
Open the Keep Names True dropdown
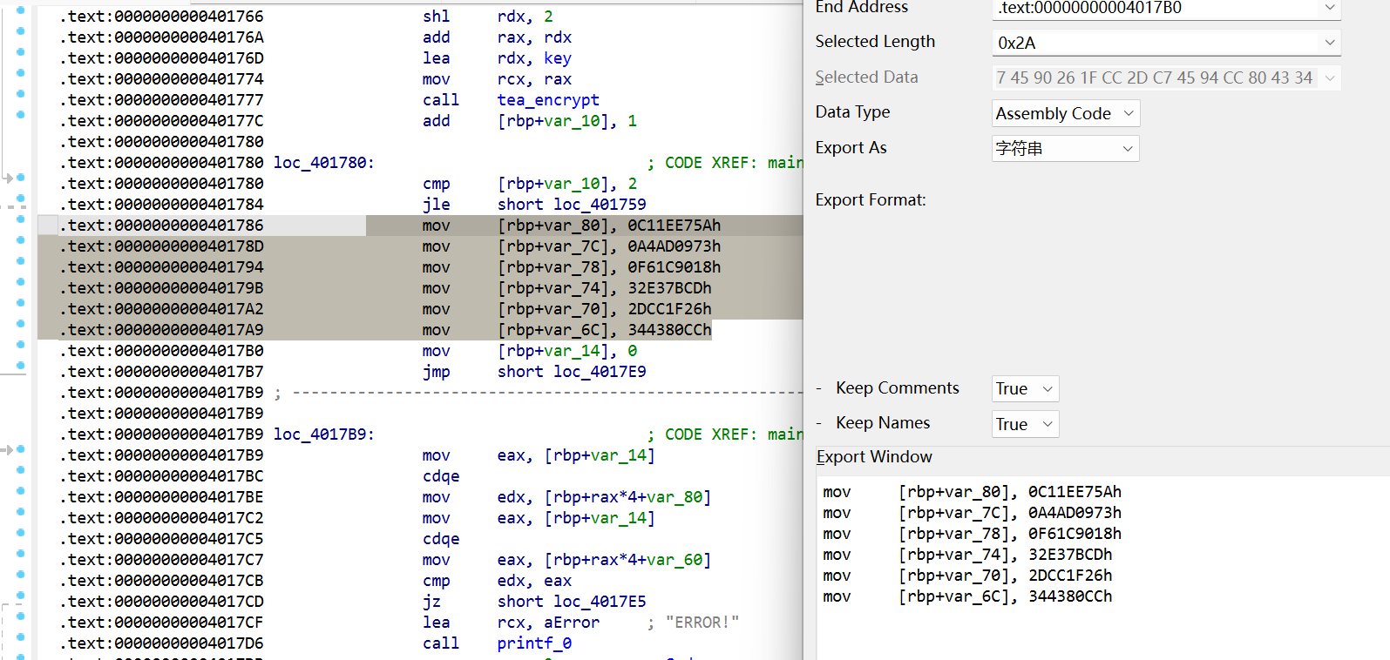point(1025,424)
